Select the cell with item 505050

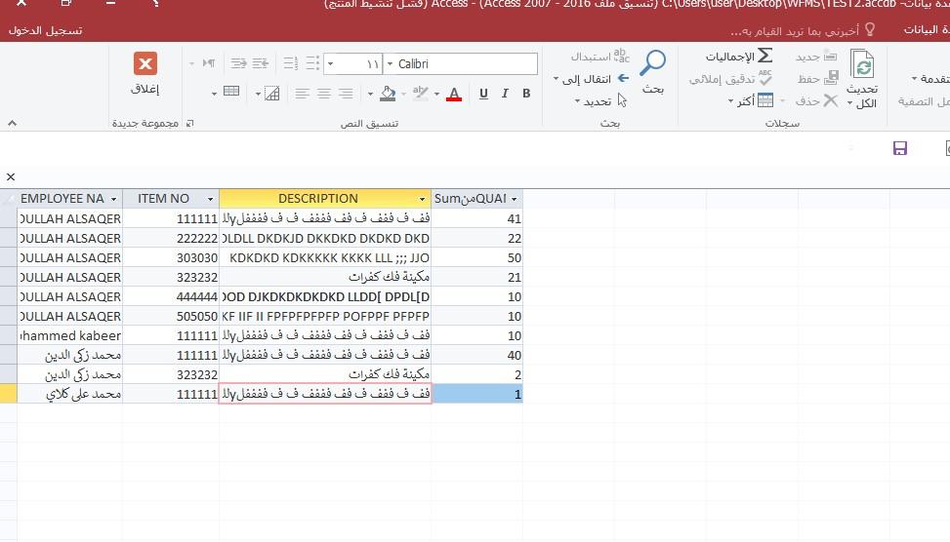171,316
